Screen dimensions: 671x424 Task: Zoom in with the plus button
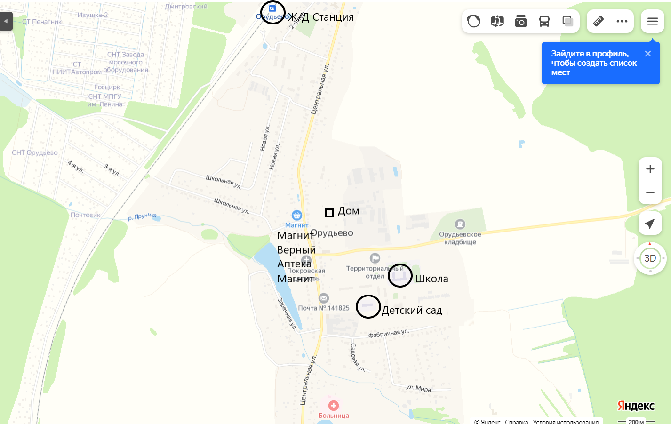650,169
